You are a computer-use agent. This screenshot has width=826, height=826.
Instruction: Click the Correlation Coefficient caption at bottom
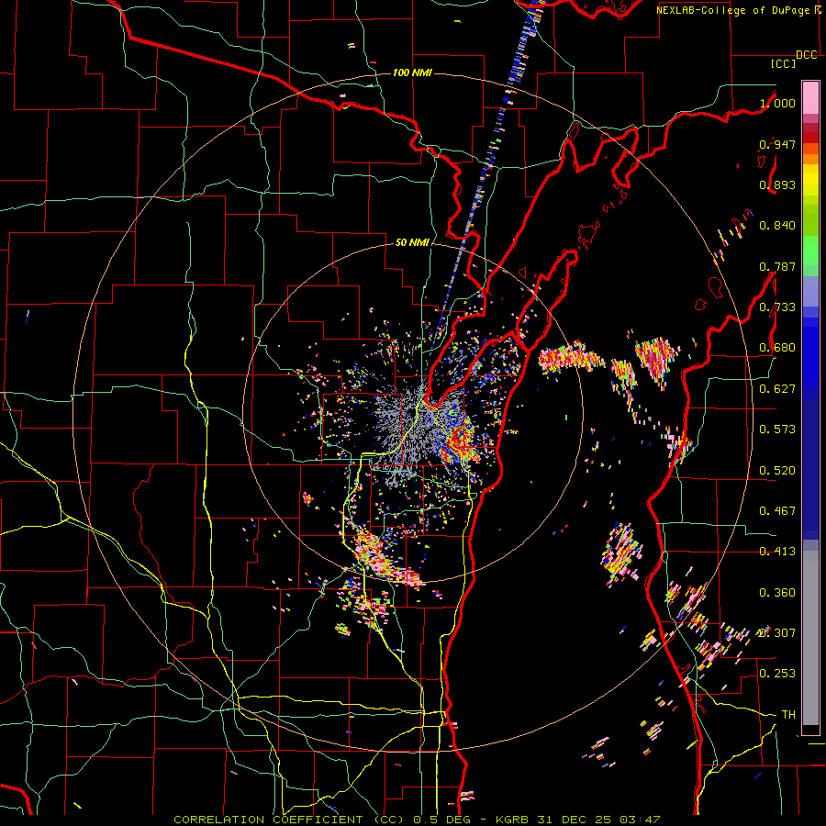417,820
